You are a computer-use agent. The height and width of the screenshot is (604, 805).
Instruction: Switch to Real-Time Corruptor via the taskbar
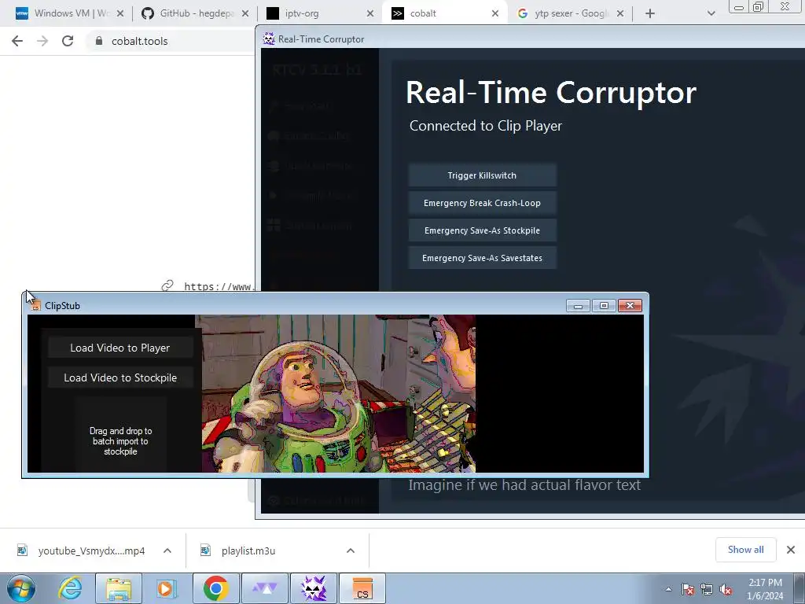pos(314,588)
